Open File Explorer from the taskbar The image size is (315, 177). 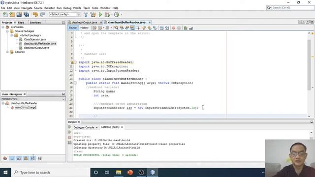coord(119,173)
